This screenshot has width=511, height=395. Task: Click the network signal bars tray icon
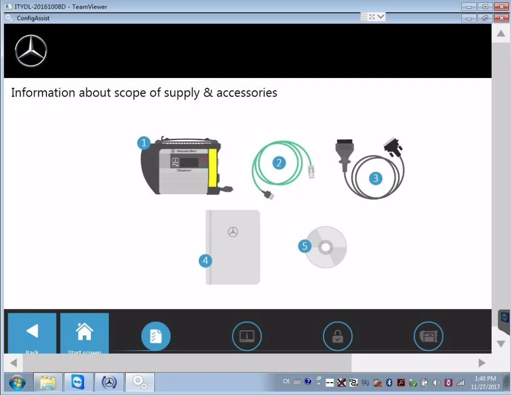[460, 383]
